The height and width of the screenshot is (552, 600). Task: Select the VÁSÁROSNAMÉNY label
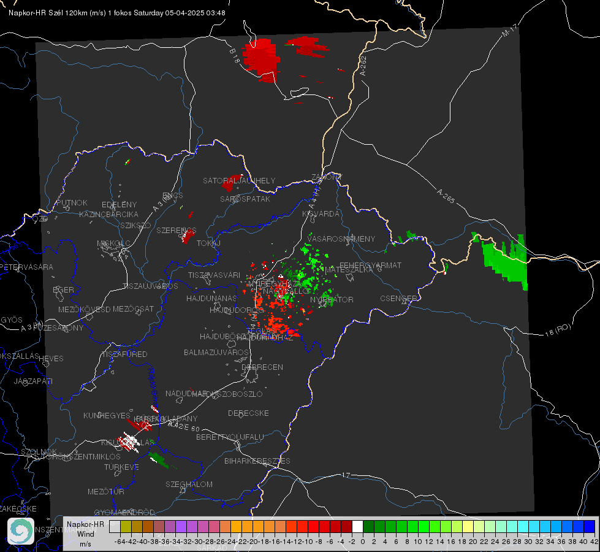click(341, 239)
